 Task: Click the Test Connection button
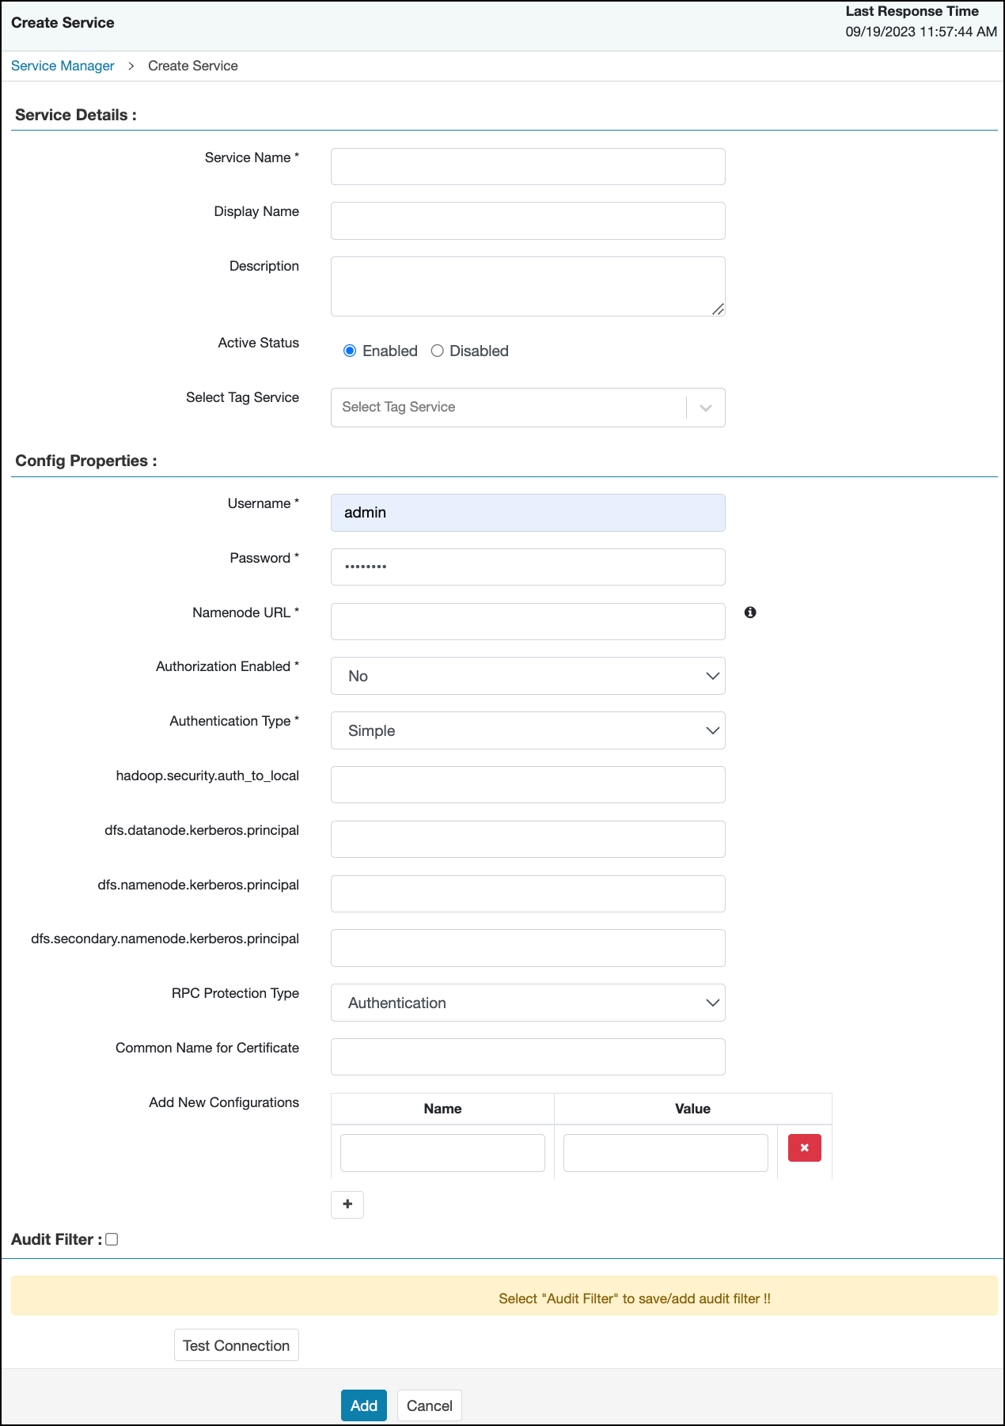point(236,1345)
